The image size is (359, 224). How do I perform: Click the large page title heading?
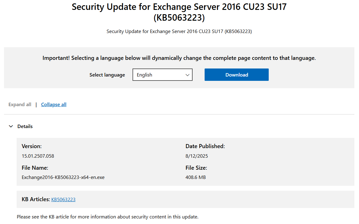(x=179, y=12)
